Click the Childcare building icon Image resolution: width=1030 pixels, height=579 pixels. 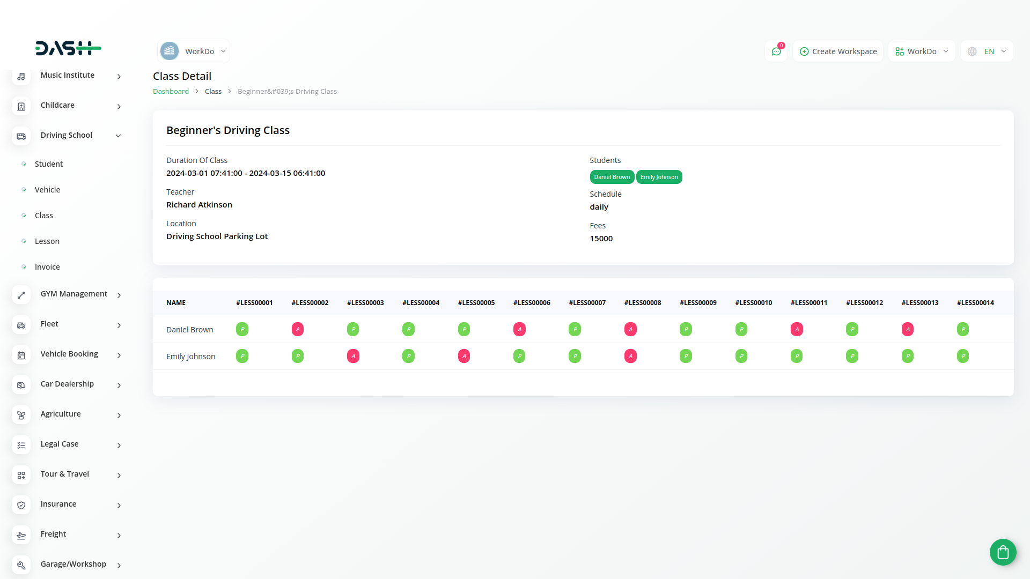pos(21,107)
